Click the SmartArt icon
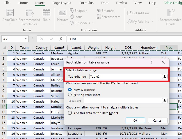This screenshot has width=182, height=139. 99,11
